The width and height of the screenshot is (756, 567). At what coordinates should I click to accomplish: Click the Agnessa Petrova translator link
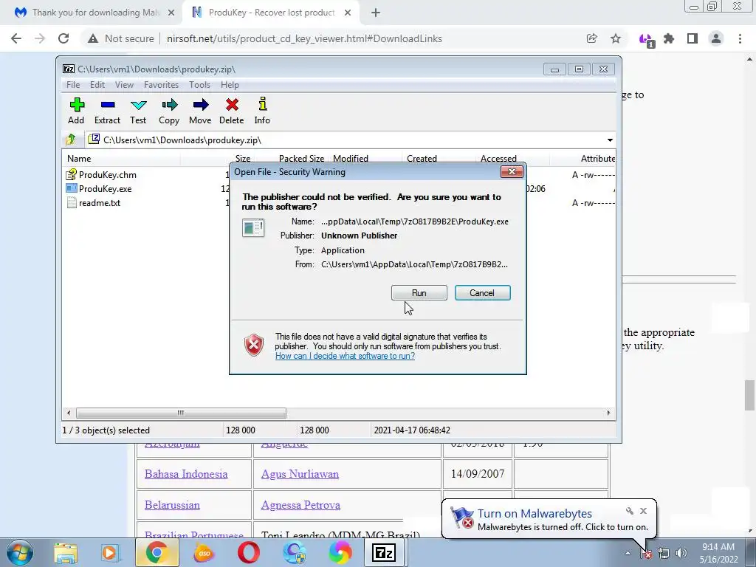pos(301,505)
